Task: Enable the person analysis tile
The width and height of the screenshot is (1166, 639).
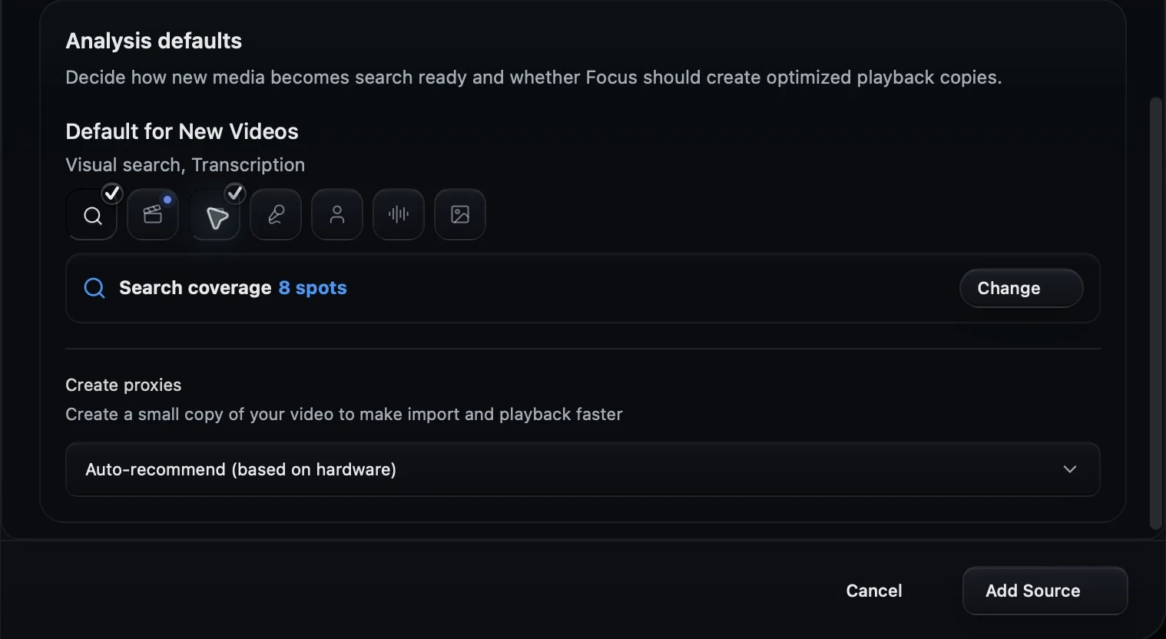Action: point(337,214)
